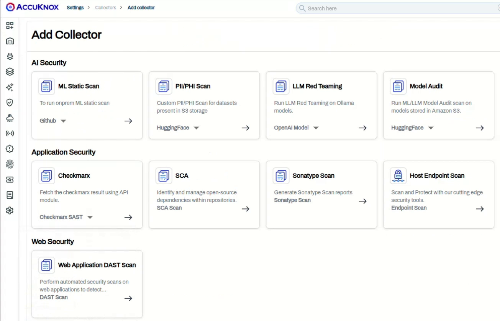500x321 pixels.
Task: Click the ML Static Scan card icon
Action: point(47,86)
